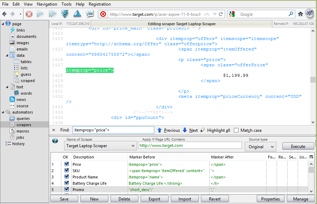Screen dimensions: 317x204
Task: Click the home icon in the toolbar
Action: pyautogui.click(x=301, y=14)
